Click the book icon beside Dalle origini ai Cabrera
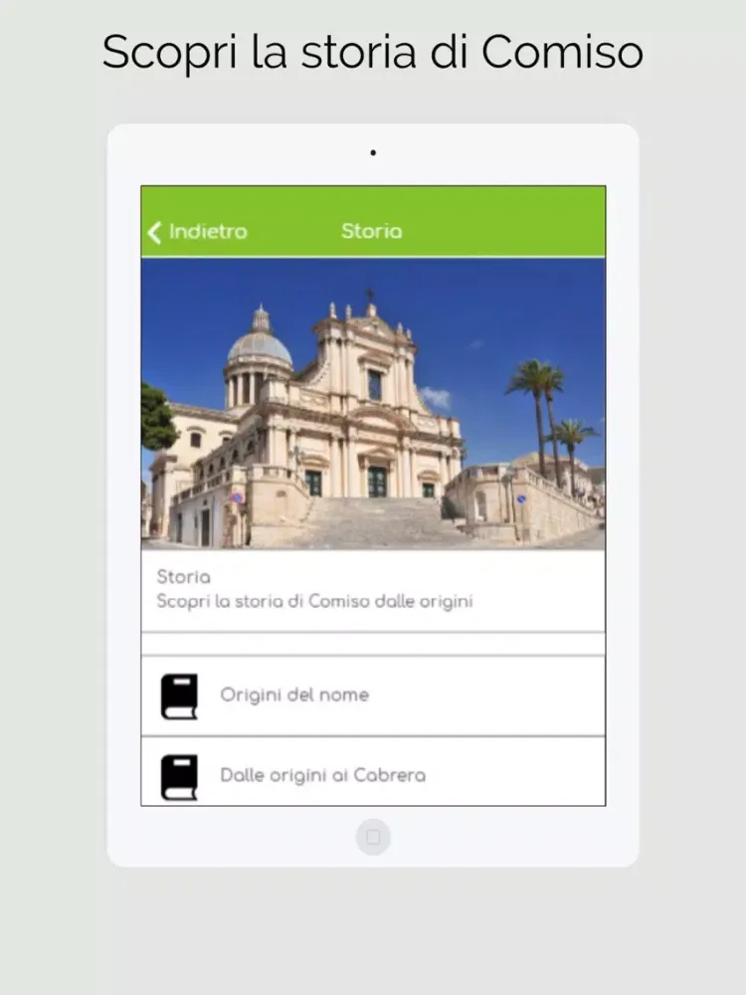Screen dimensions: 746x995 [179, 776]
